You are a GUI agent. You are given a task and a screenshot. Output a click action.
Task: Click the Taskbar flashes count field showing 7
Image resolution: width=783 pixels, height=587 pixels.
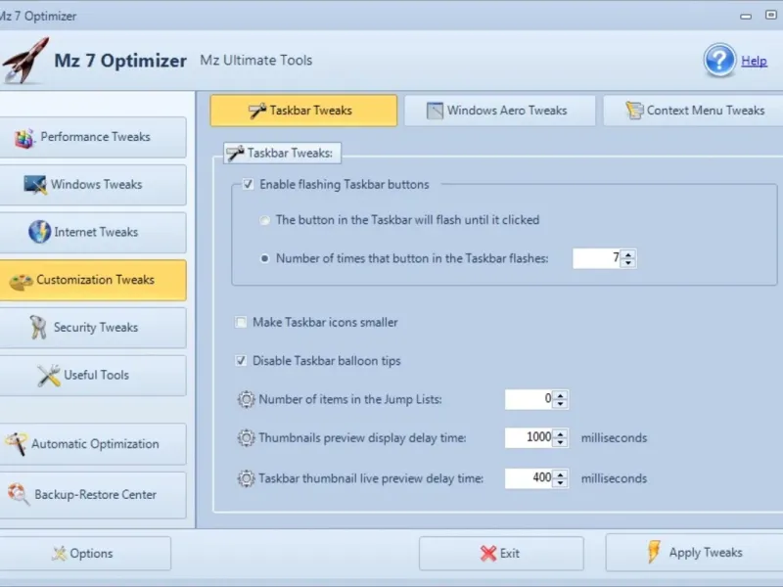[597, 258]
